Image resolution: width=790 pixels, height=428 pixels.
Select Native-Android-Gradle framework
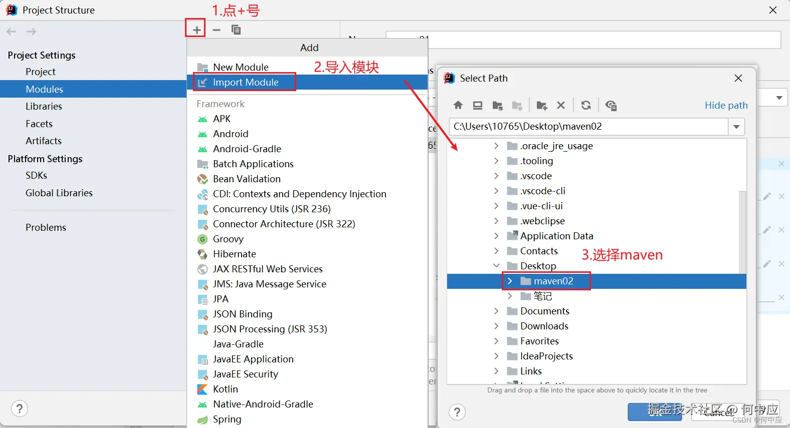pyautogui.click(x=308, y=404)
